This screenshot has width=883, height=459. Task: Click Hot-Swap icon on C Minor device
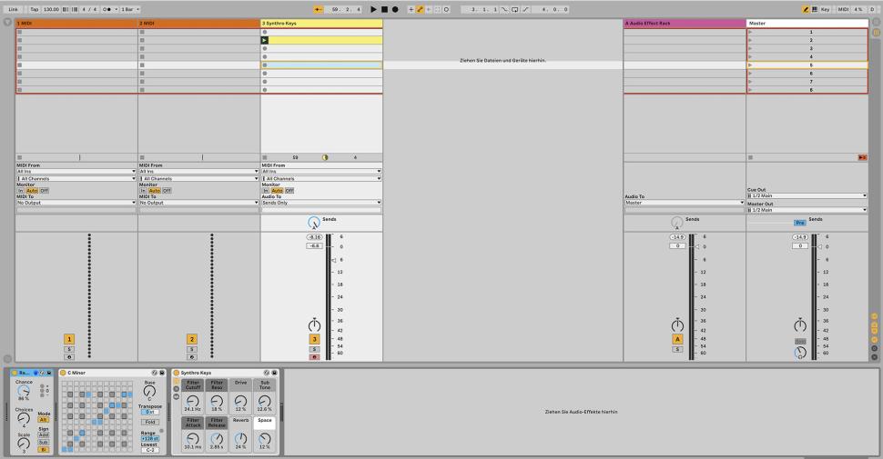pos(155,373)
